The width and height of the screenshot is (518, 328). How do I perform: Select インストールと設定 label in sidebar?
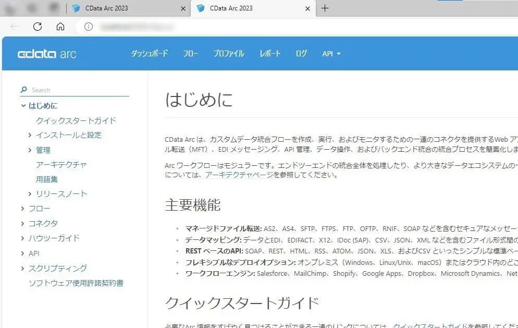[x=69, y=135]
